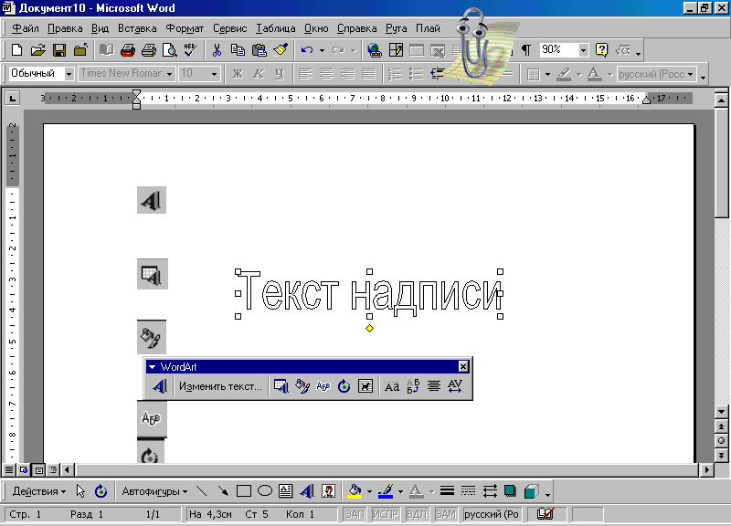The height and width of the screenshot is (526, 731).
Task: Open the Office Assistant help icon
Action: point(602,50)
